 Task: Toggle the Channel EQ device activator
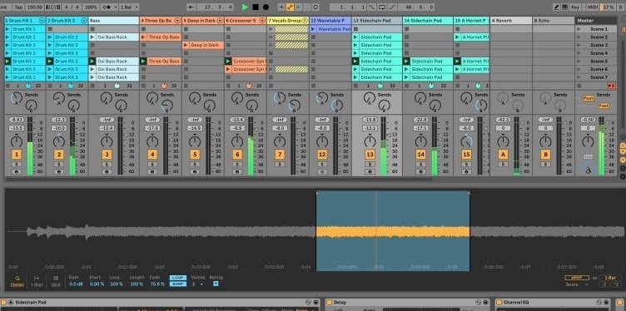coord(499,303)
